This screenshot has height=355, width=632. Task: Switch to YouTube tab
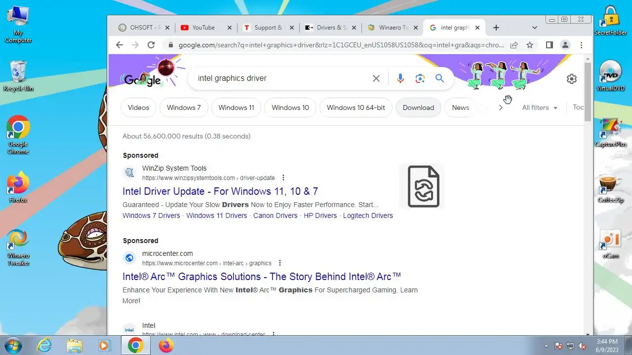click(x=206, y=28)
